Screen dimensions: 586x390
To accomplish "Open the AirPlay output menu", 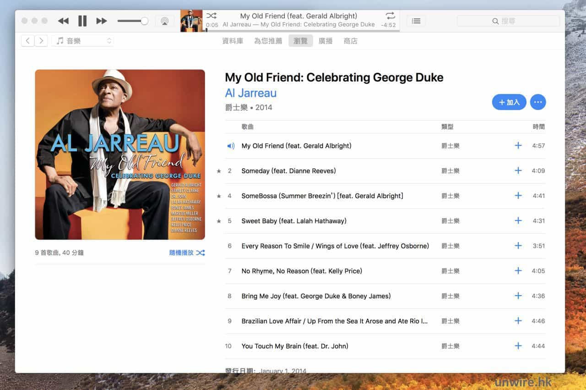I will pyautogui.click(x=164, y=21).
